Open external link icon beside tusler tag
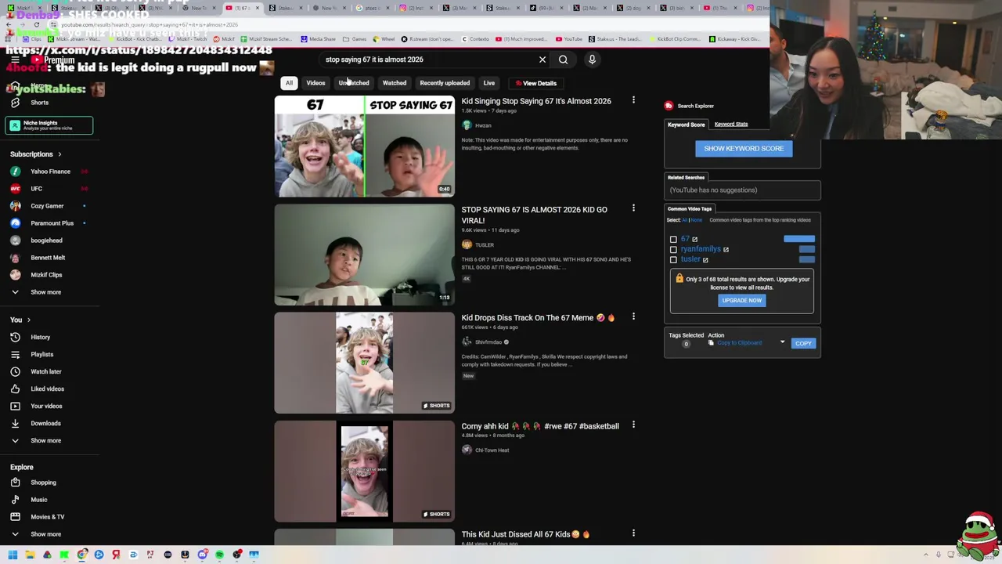Viewport: 1002px width, 564px height. [705, 260]
